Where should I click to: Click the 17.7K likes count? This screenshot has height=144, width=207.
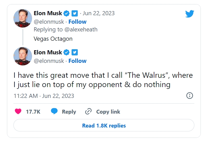point(33,112)
